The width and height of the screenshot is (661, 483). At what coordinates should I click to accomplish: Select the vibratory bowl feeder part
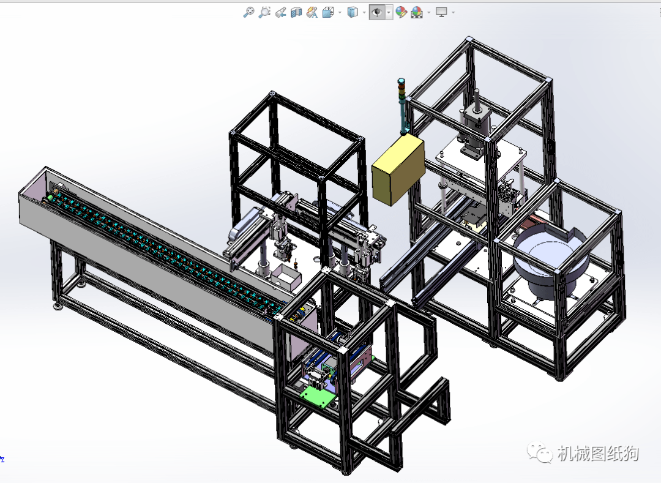click(x=548, y=258)
